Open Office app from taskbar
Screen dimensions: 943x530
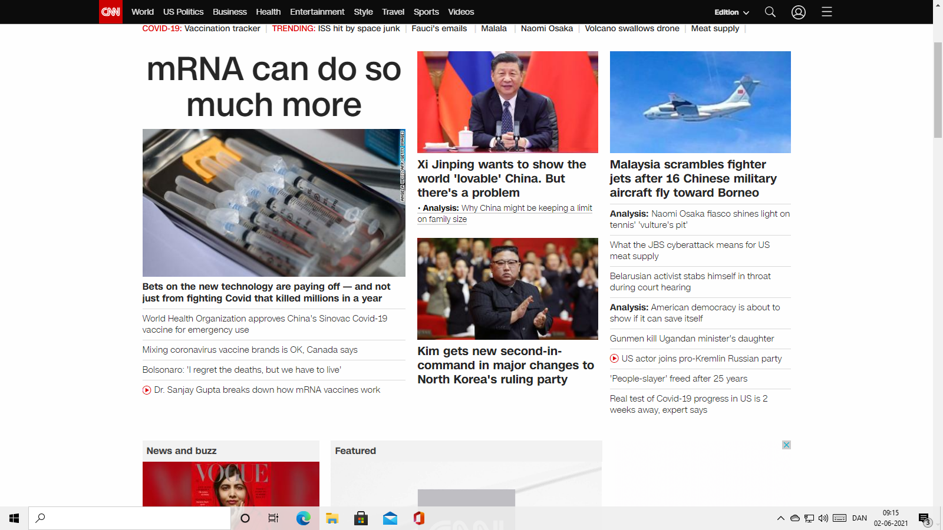pyautogui.click(x=419, y=518)
